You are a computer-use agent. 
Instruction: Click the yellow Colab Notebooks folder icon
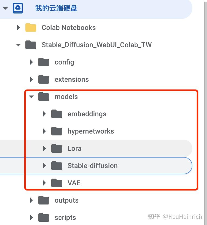coord(31,28)
